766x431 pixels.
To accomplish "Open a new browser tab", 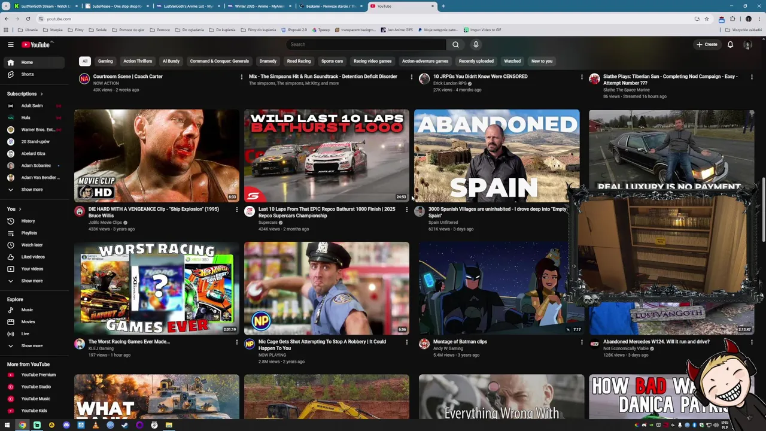I will tap(443, 6).
